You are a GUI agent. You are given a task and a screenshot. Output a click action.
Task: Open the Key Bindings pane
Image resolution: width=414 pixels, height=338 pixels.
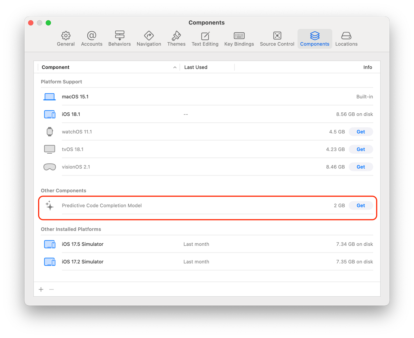[239, 38]
